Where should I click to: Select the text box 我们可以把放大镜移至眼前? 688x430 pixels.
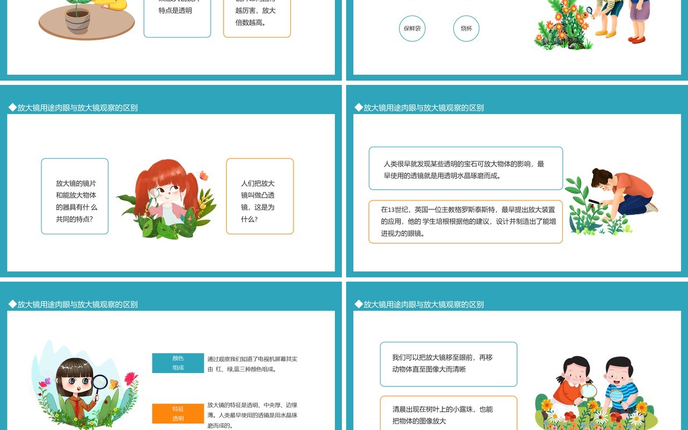[x=449, y=364]
